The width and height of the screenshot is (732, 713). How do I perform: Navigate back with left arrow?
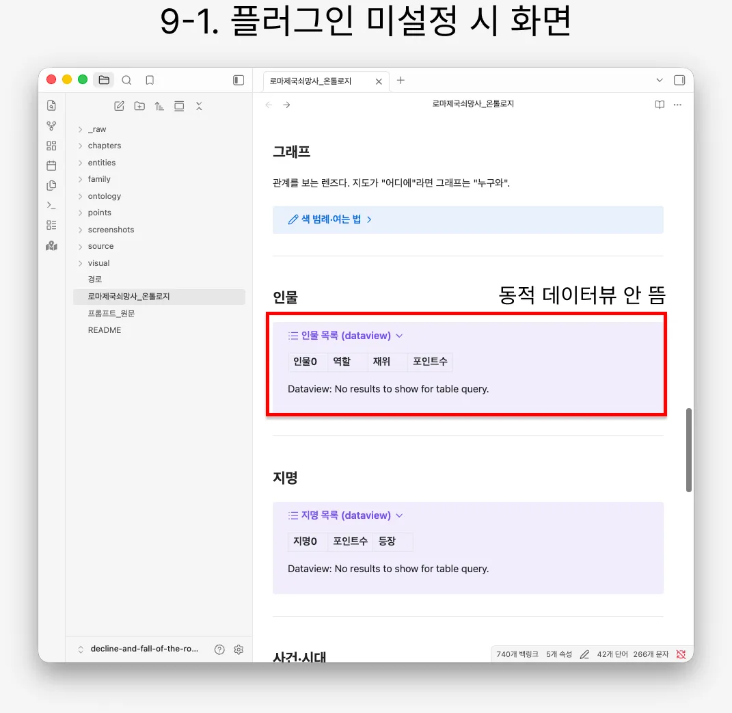click(x=269, y=105)
